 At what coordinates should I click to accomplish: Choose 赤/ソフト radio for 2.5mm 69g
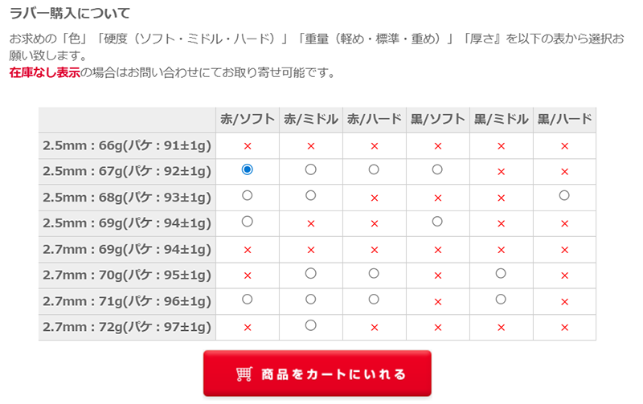tap(248, 221)
